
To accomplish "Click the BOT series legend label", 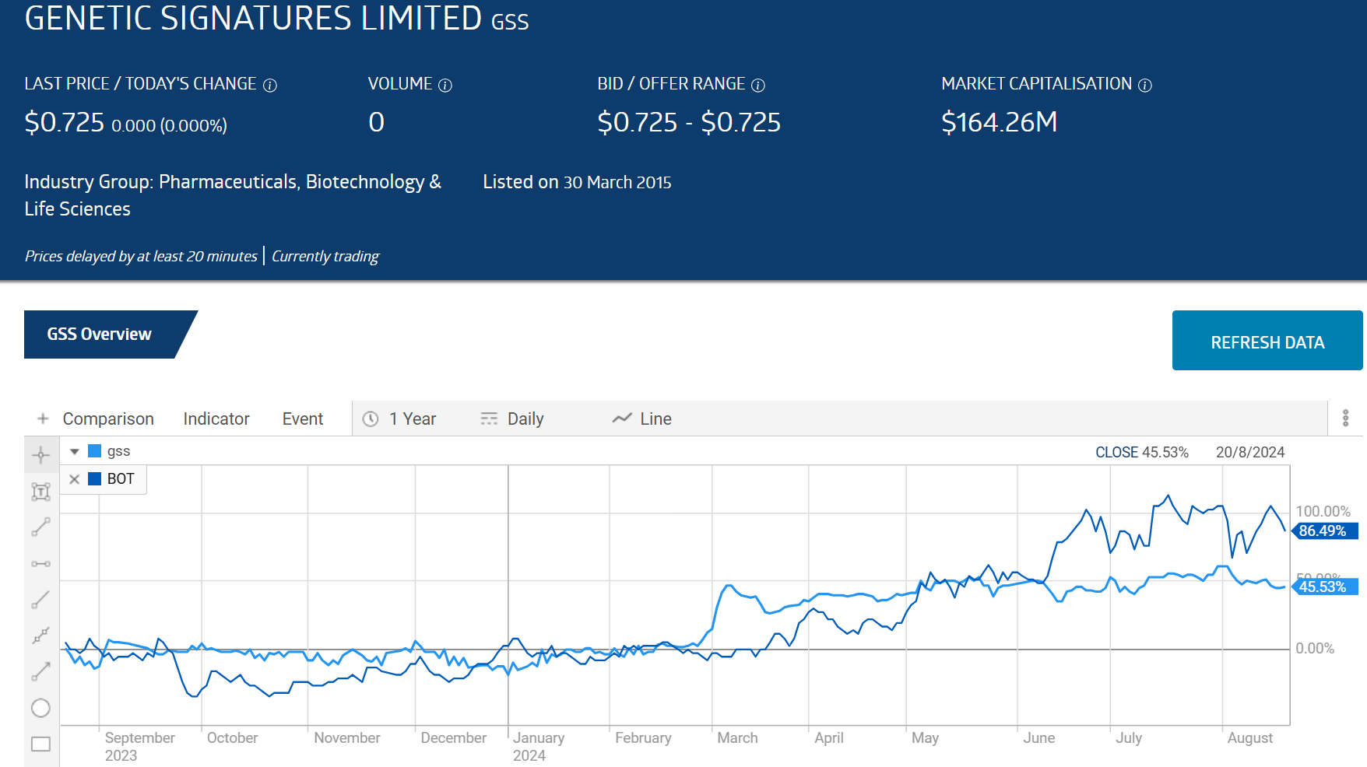I will coord(121,479).
